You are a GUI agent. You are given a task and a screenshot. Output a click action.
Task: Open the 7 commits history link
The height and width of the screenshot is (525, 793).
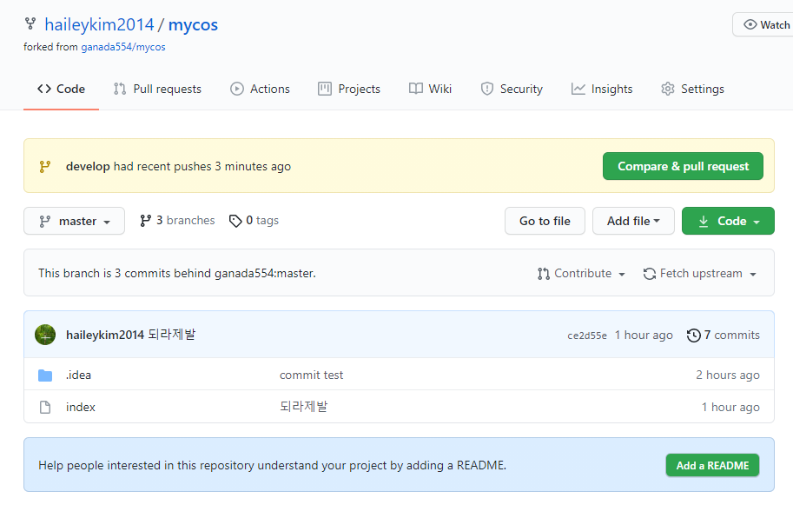pyautogui.click(x=724, y=336)
